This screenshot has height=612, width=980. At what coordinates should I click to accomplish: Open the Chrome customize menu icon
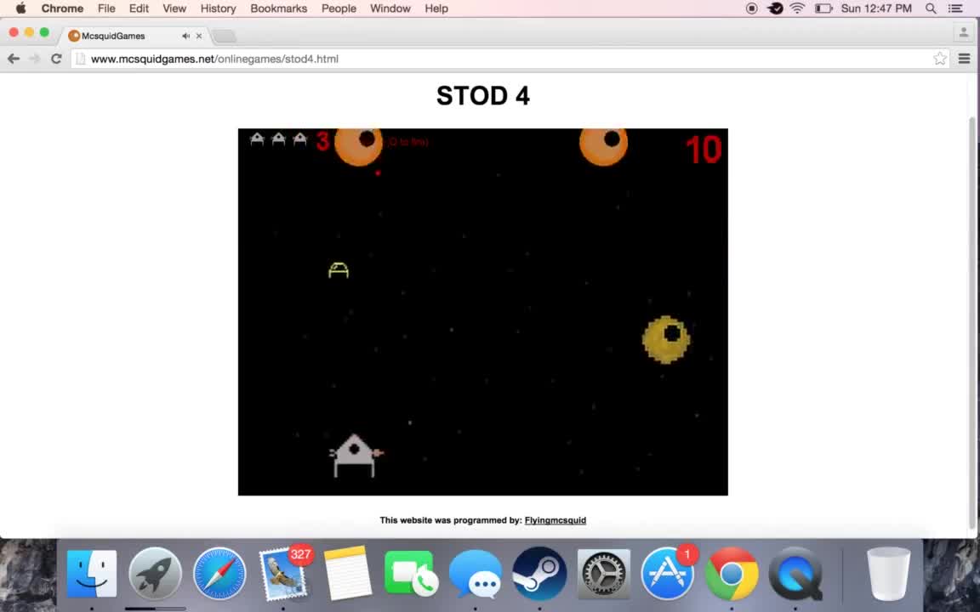tap(964, 59)
